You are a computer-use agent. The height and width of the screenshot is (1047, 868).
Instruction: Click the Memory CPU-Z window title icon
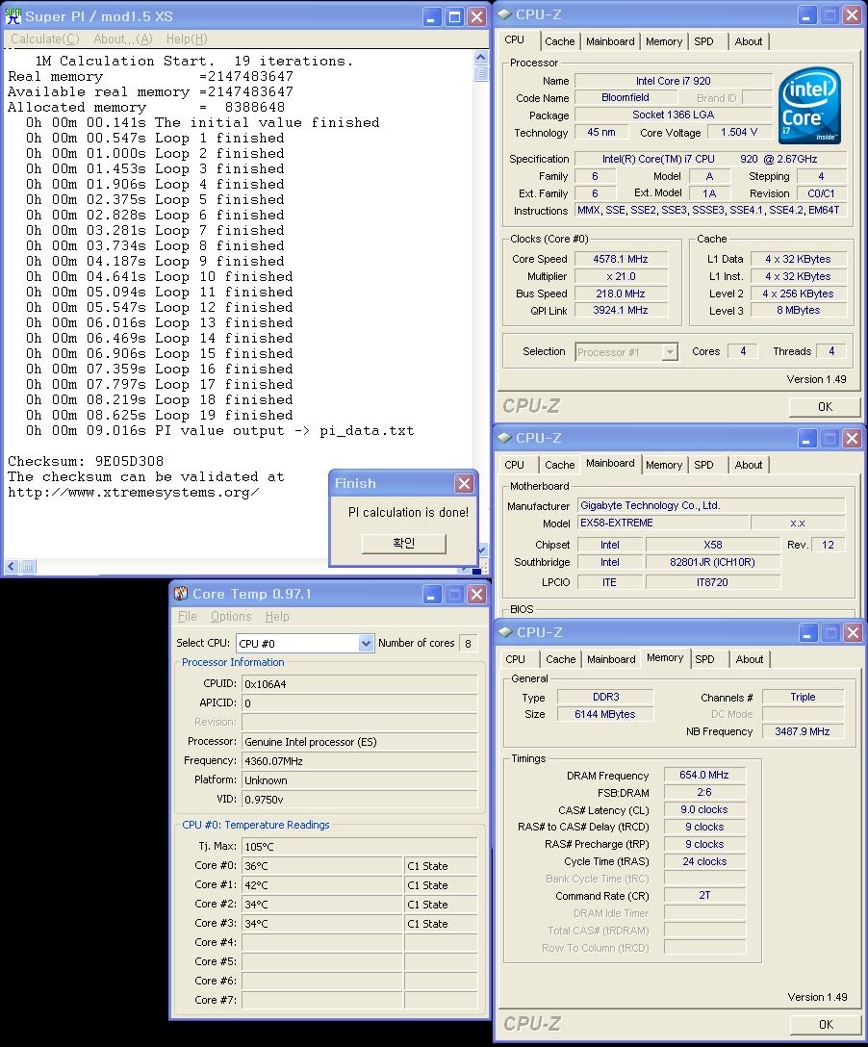[x=505, y=632]
